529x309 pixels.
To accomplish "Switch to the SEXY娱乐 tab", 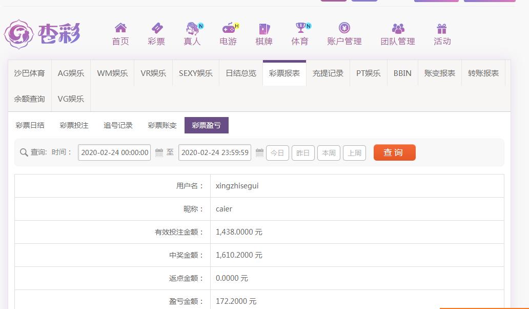I will [x=196, y=73].
